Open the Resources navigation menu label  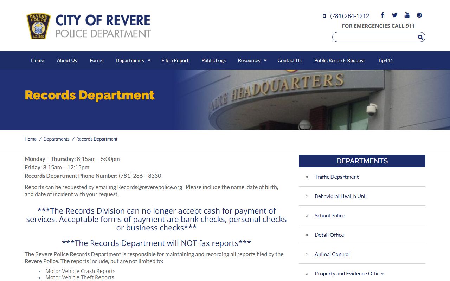click(249, 60)
